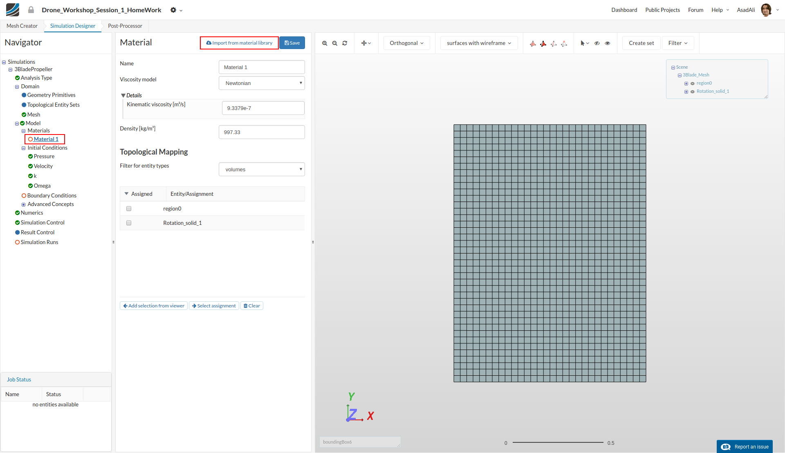Switch to the Post-Processor tab
785x453 pixels.
125,26
